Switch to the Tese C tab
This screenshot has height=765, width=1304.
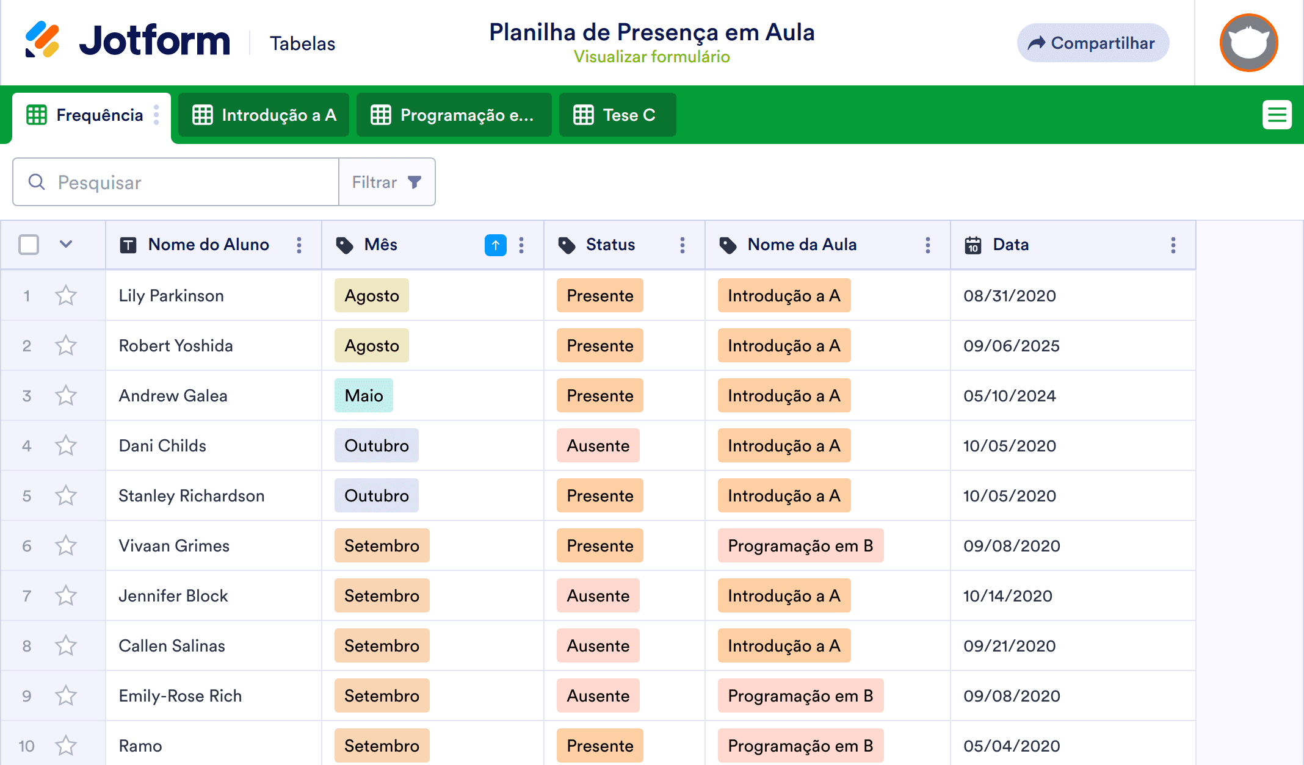(617, 115)
